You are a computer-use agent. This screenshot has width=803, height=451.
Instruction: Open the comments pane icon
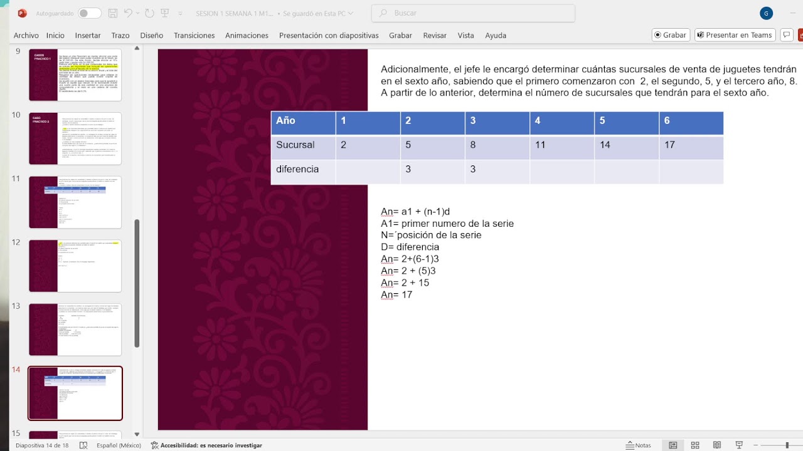coord(786,35)
